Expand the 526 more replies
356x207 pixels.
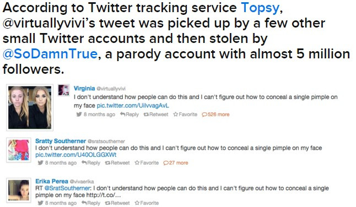click(x=215, y=115)
